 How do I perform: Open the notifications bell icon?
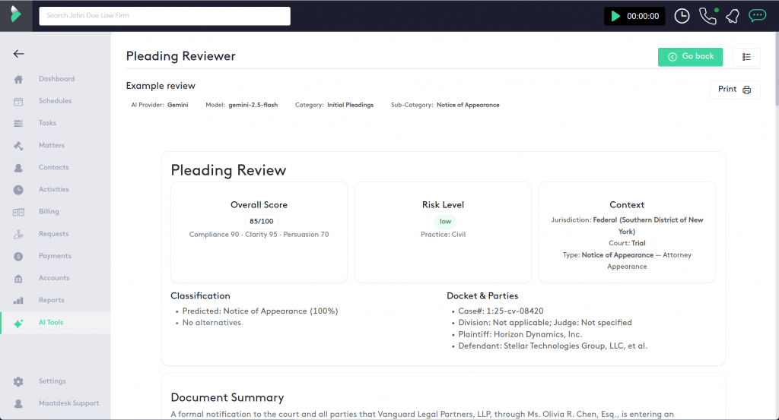(732, 16)
